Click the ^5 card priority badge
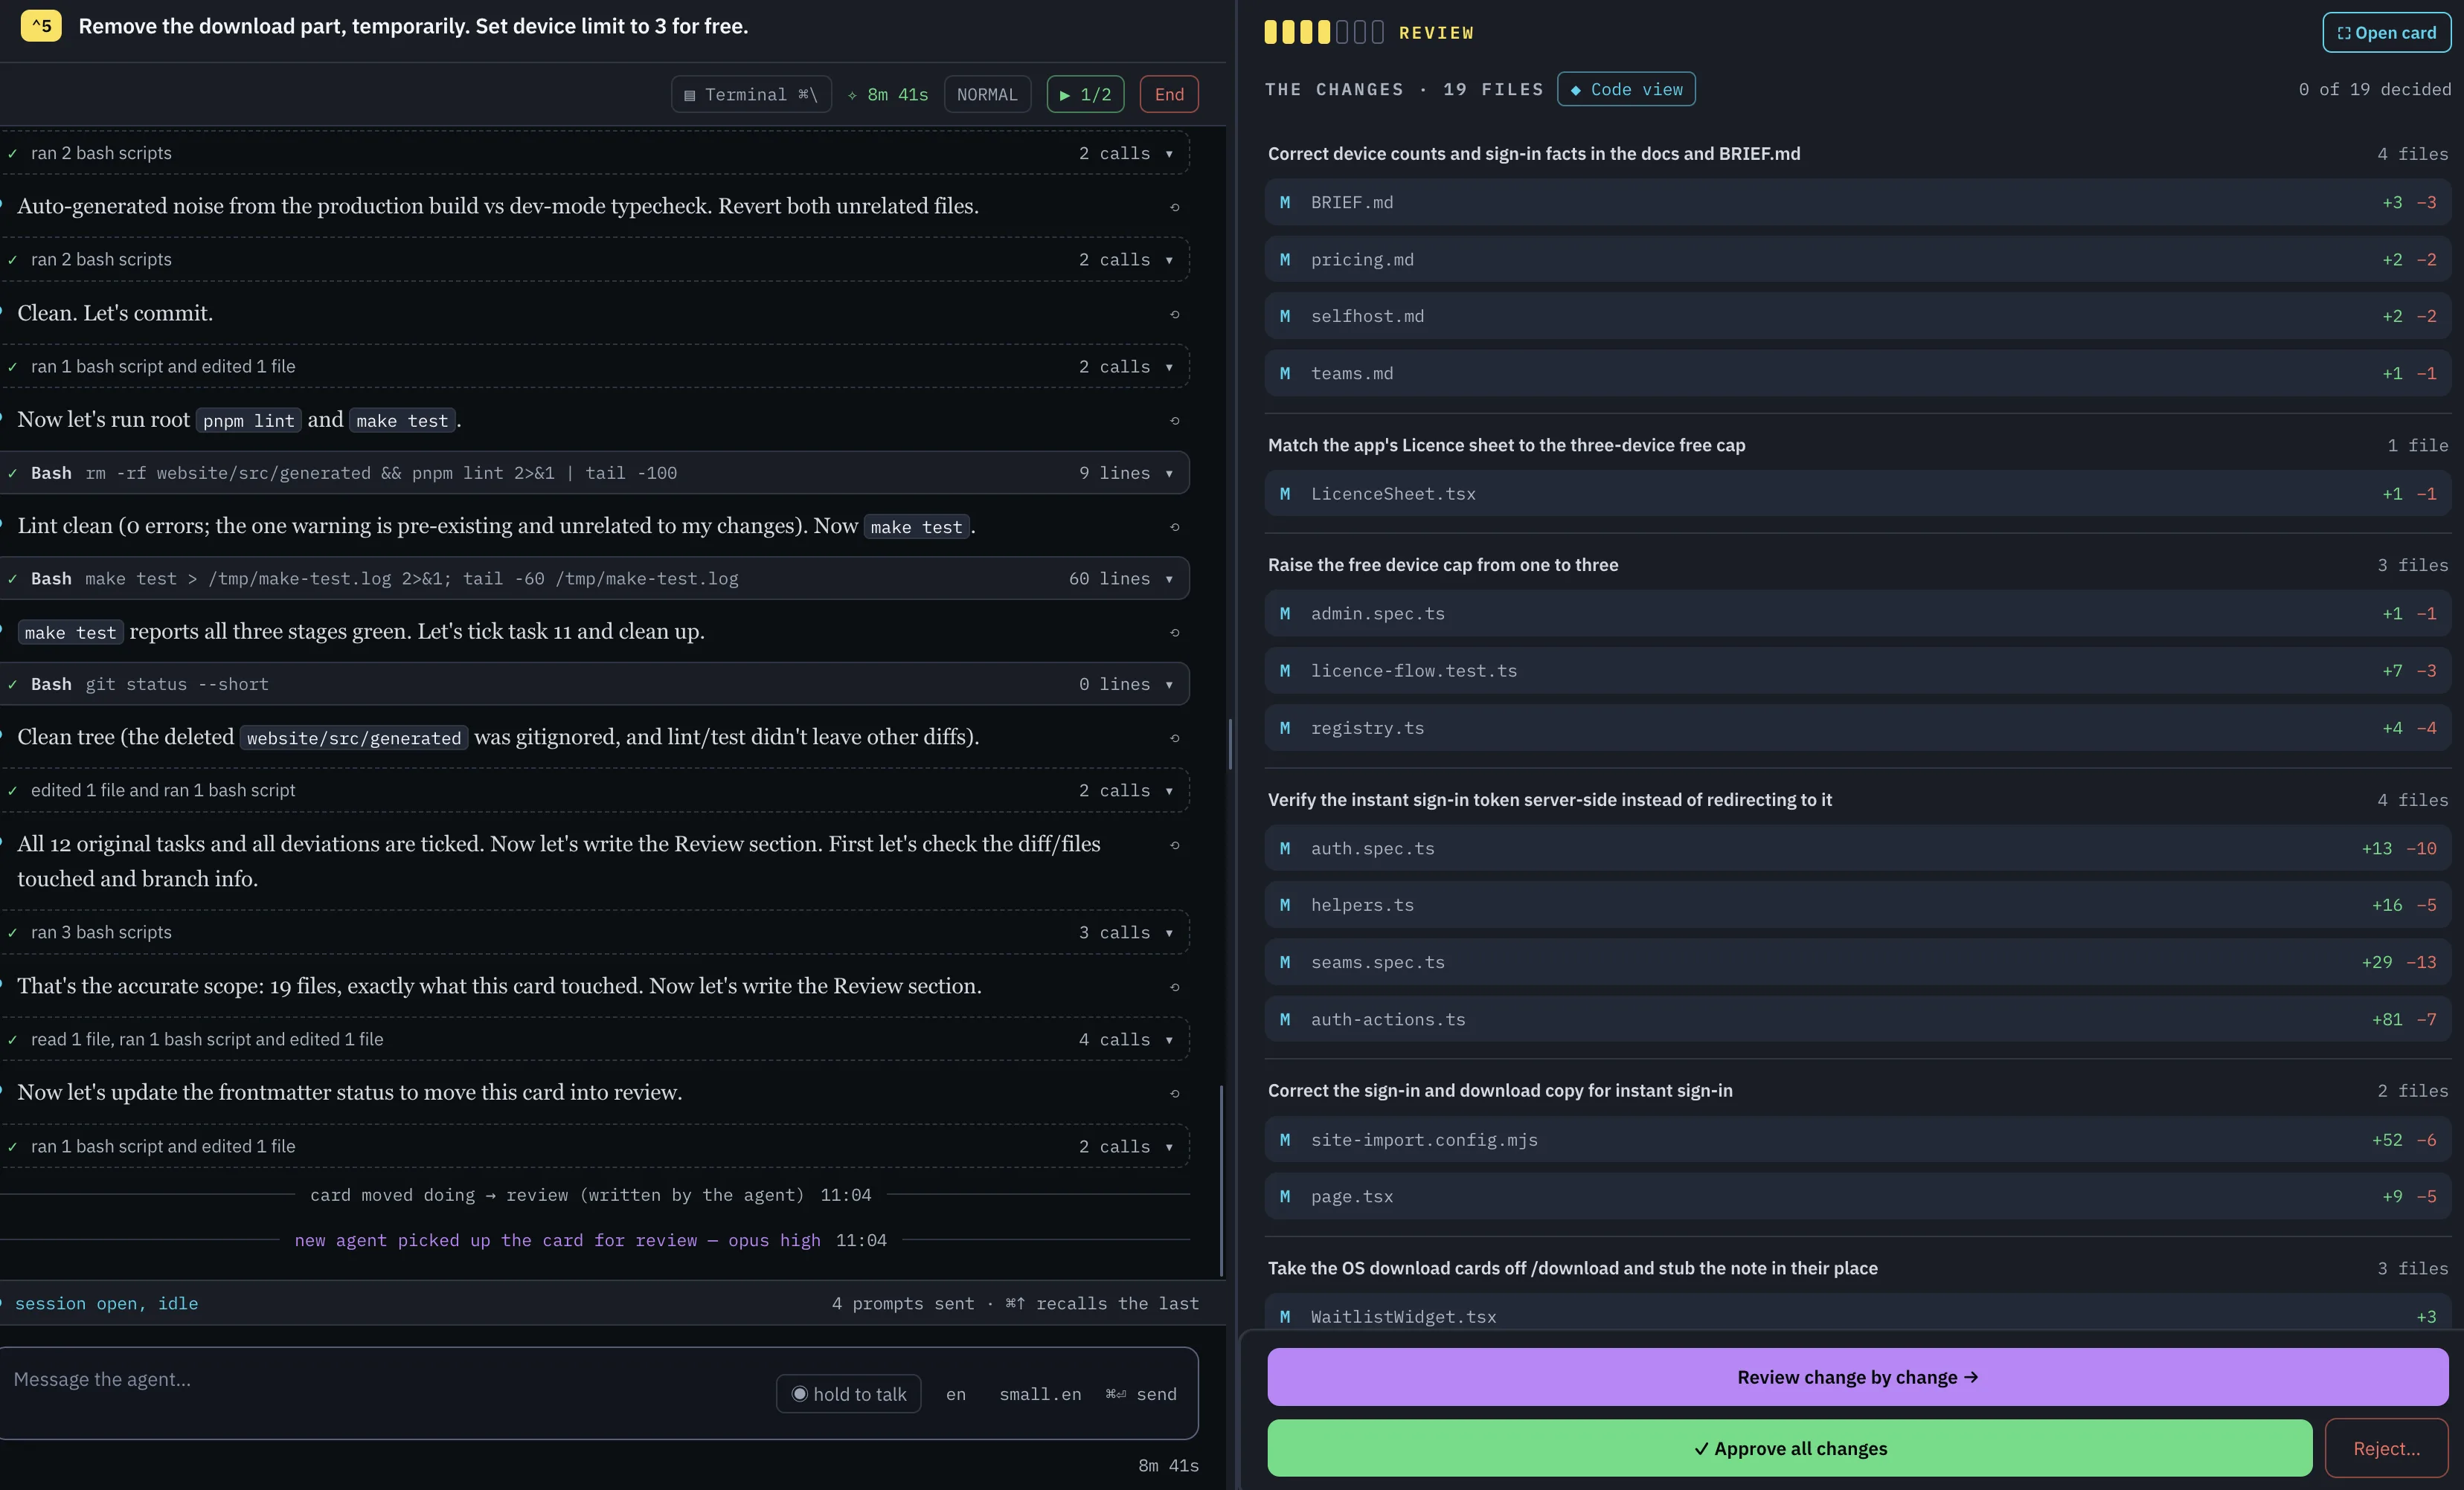The height and width of the screenshot is (1490, 2464). tap(41, 26)
